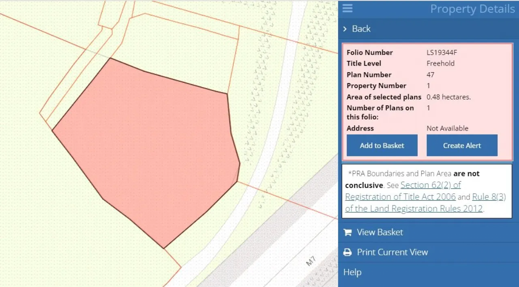This screenshot has height=287, width=519.
Task: Click the Property Details panel title
Action: pos(472,9)
